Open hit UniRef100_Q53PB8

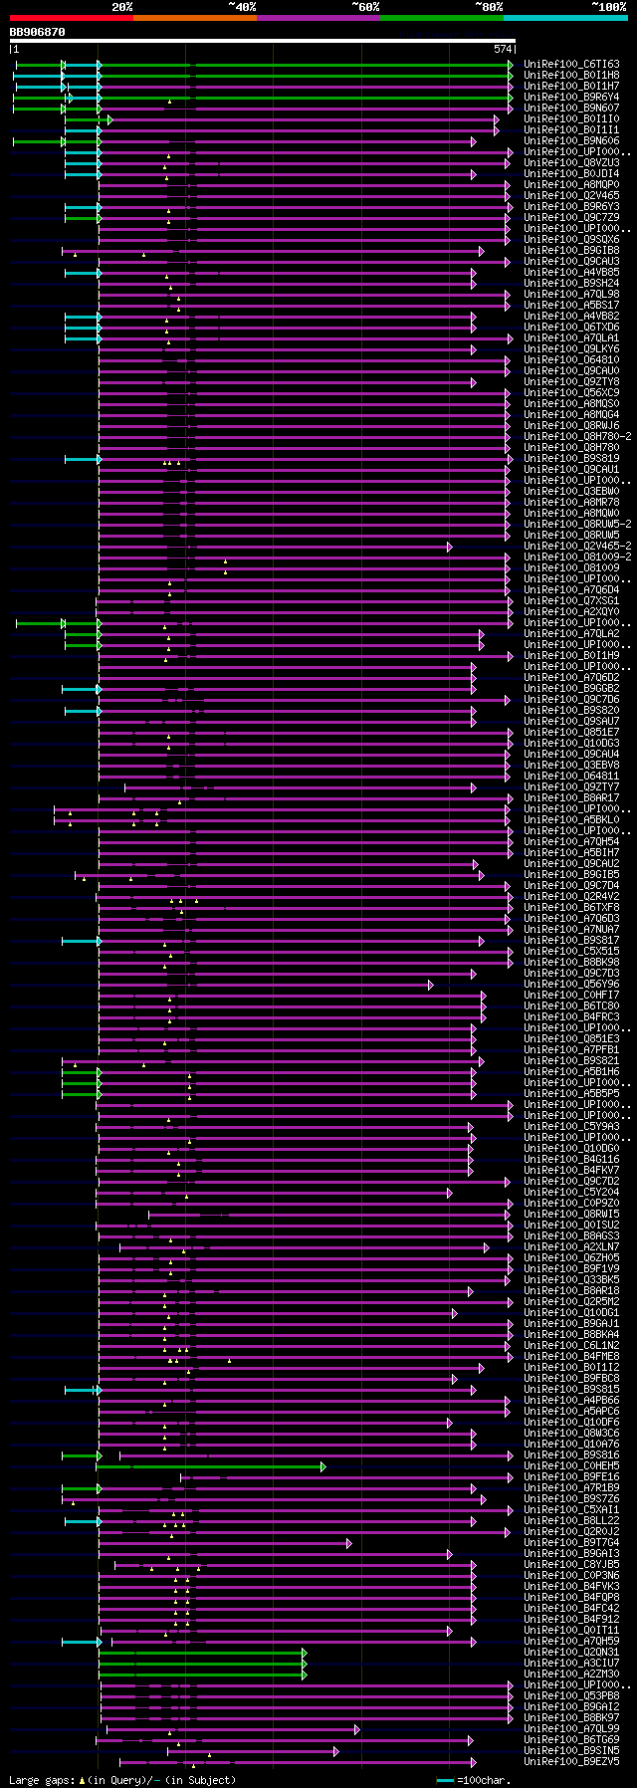coord(571,1696)
